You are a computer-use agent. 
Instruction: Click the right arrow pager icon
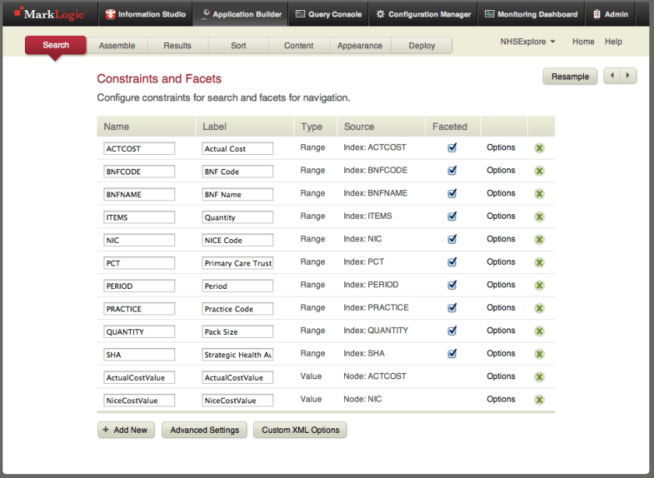(628, 76)
